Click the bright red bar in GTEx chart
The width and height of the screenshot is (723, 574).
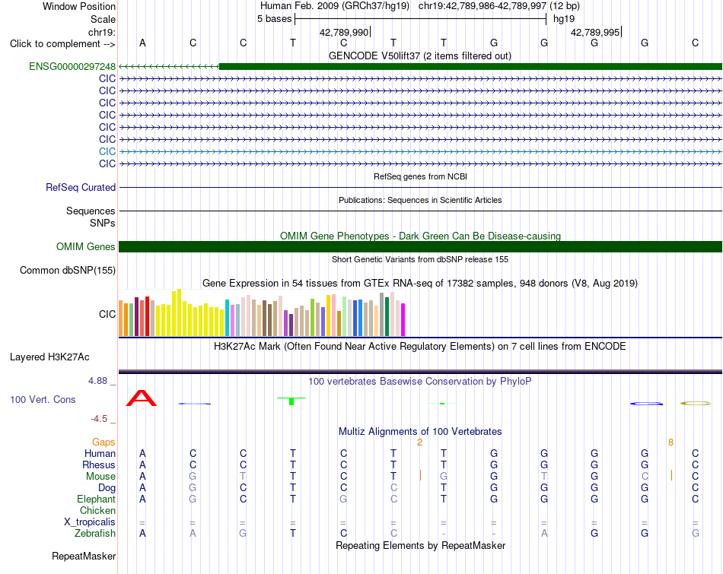click(147, 316)
